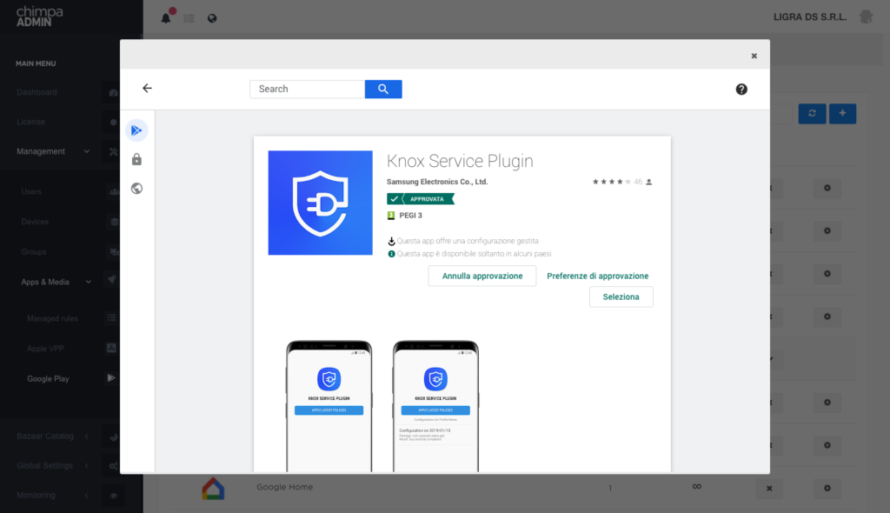This screenshot has height=513, width=890.
Task: Open the help question mark icon
Action: pos(741,90)
